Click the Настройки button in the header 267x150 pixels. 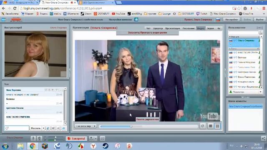(x=232, y=20)
